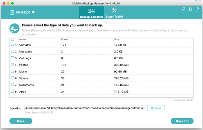Click the size value 92.60 MB
This screenshot has width=203, height=130.
pyautogui.click(x=120, y=72)
